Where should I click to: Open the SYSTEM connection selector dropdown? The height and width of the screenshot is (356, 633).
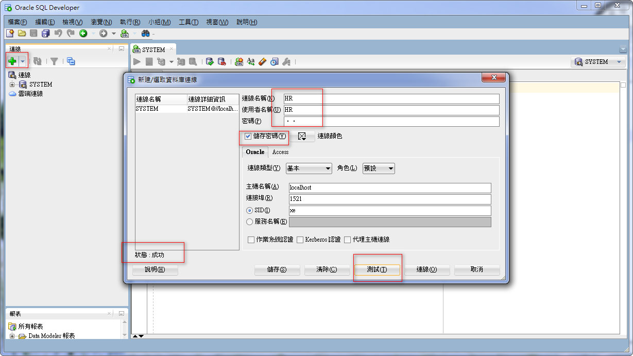pyautogui.click(x=597, y=62)
